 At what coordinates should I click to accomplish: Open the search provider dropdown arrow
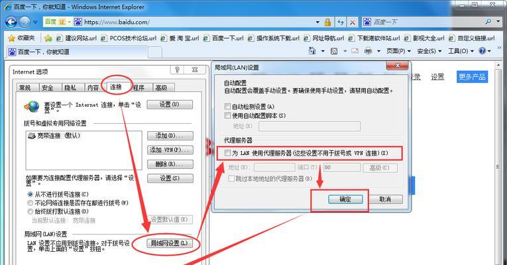pyautogui.click(x=498, y=22)
